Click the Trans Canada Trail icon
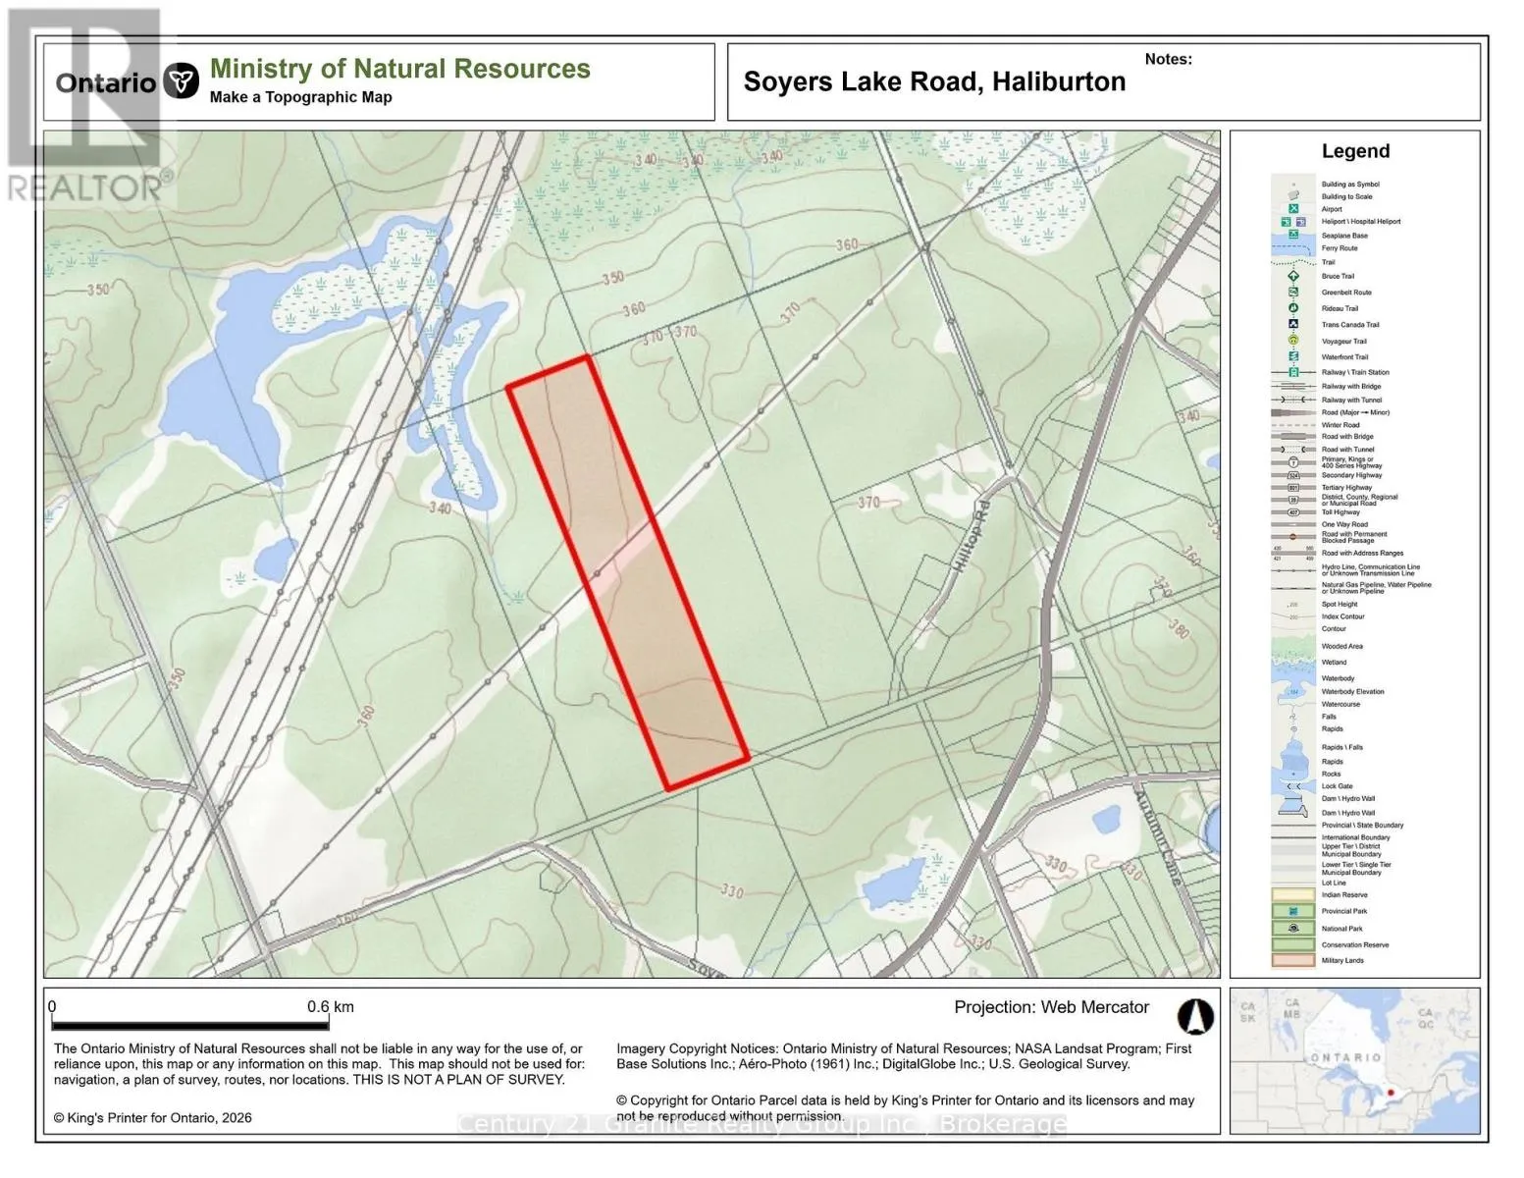 tap(1293, 324)
